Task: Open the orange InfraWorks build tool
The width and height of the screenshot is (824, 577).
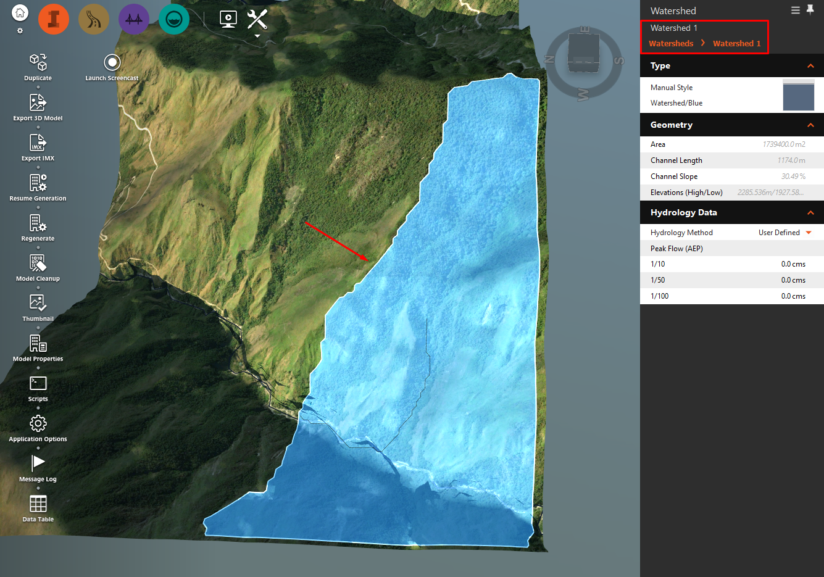Action: coord(54,19)
